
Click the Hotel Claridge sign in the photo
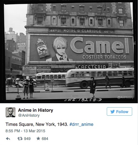coord(81,31)
